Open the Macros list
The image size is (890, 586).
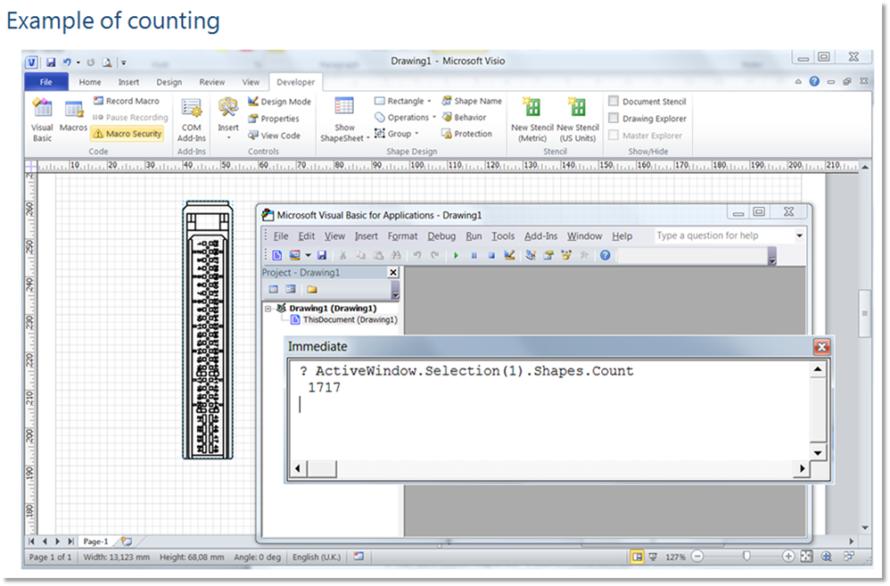[74, 117]
